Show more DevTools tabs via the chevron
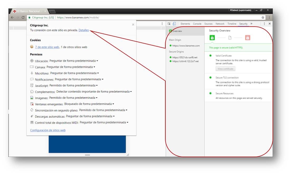Image resolution: width=290 pixels, height=174 pixels. [x=251, y=24]
